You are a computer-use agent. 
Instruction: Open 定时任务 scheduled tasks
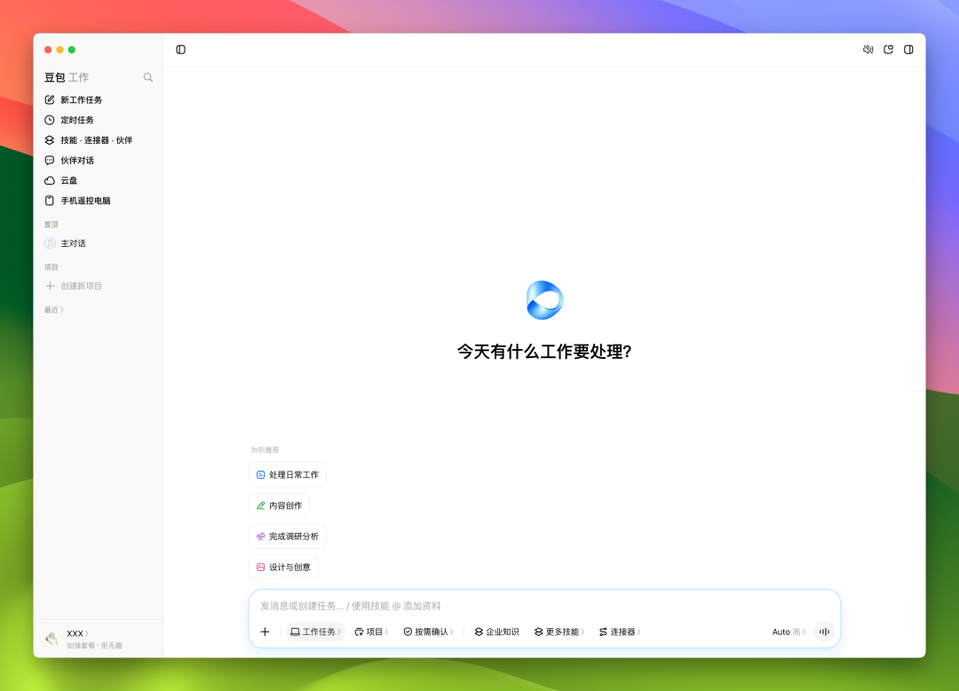(98, 120)
